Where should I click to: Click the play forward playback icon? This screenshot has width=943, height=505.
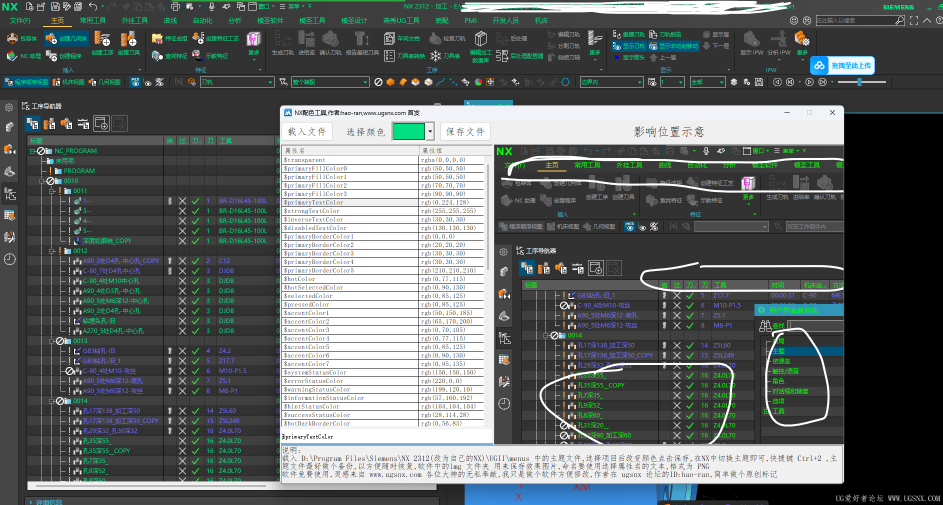pyautogui.click(x=809, y=82)
